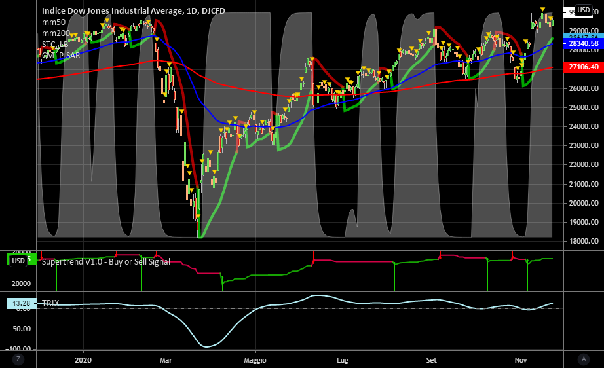This screenshot has height=368, width=604.
Task: Click the 2020 label on time axis
Action: pos(83,360)
